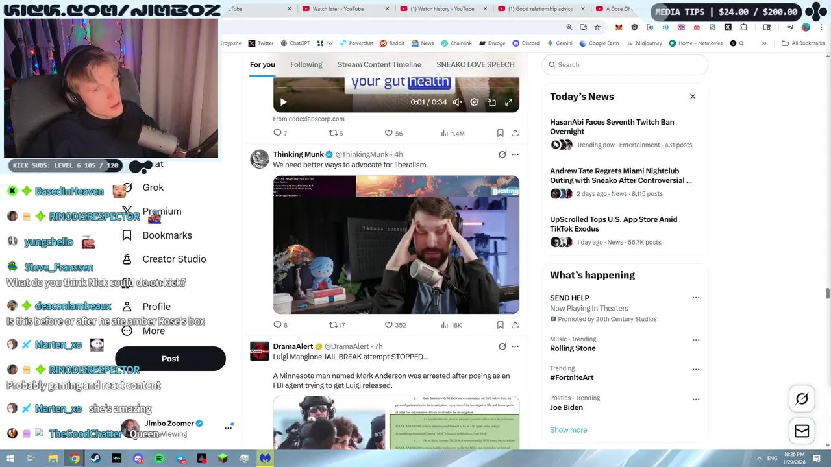The image size is (831, 467).
Task: Open more options for Rolling Stone trend
Action: pos(696,340)
